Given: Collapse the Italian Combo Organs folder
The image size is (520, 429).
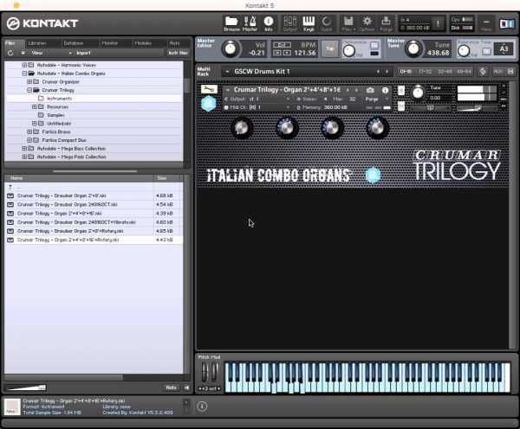Looking at the screenshot, I should 24,74.
